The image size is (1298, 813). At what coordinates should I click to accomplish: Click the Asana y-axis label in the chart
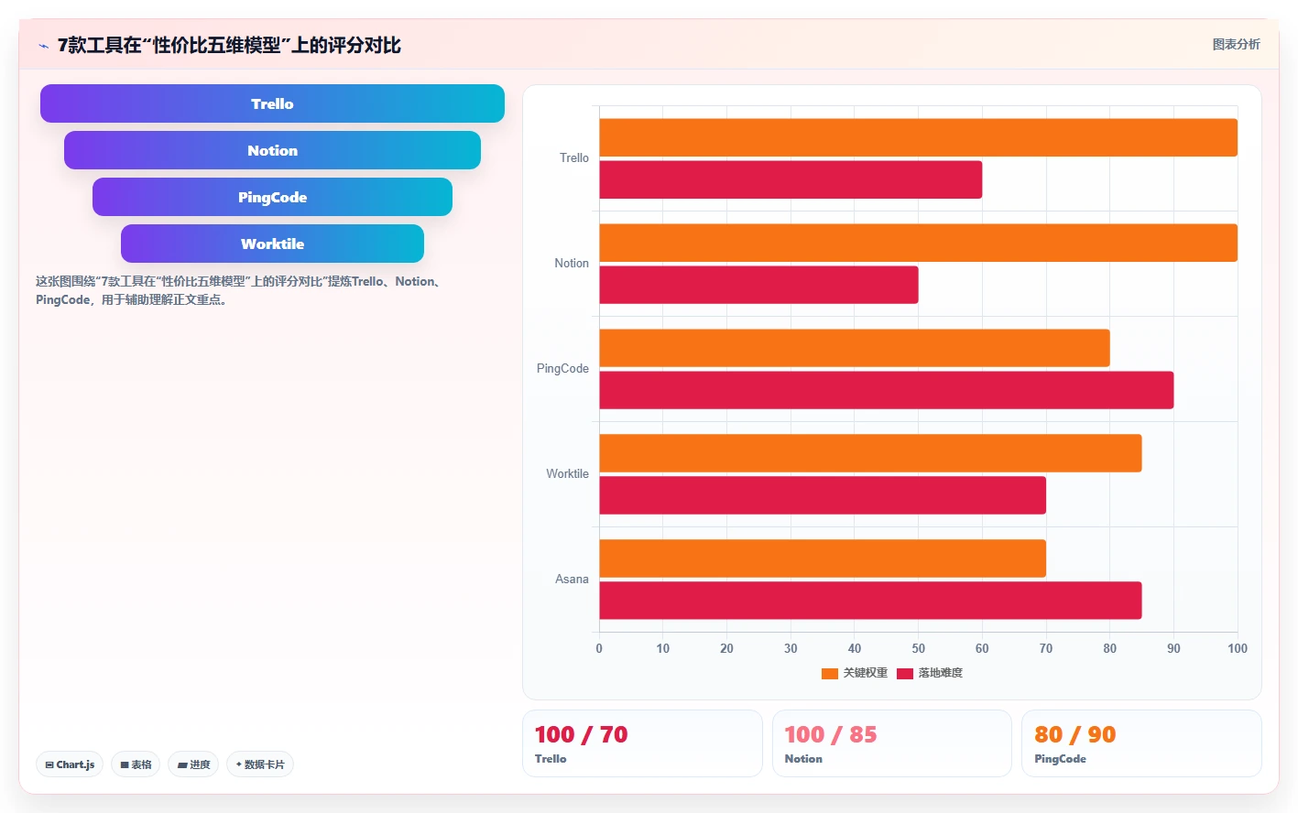pyautogui.click(x=572, y=580)
